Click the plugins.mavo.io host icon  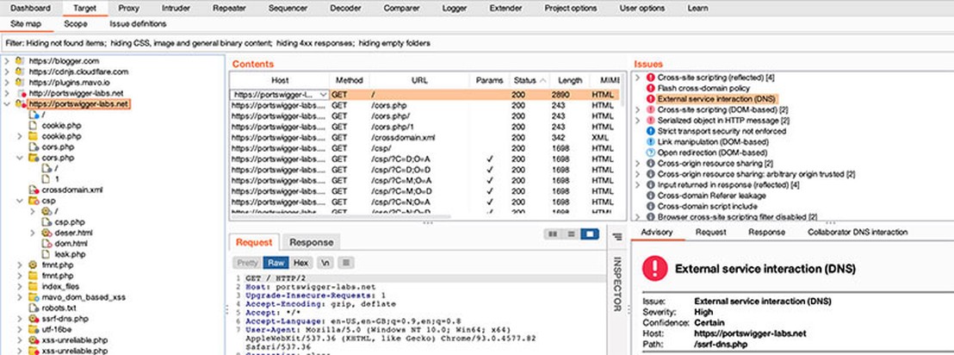pyautogui.click(x=20, y=82)
